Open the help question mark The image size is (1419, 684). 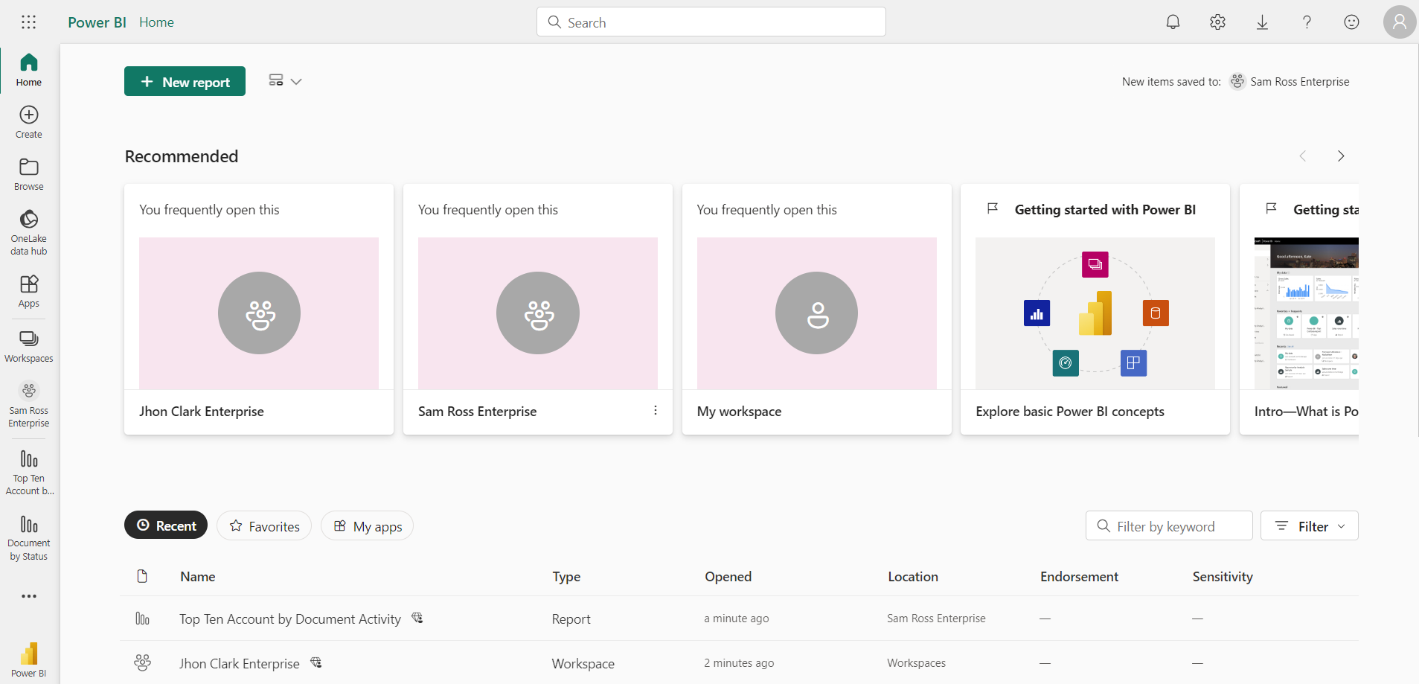point(1307,22)
